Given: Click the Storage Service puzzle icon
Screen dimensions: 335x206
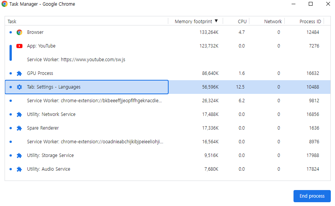Looking at the screenshot, I should [19, 155].
